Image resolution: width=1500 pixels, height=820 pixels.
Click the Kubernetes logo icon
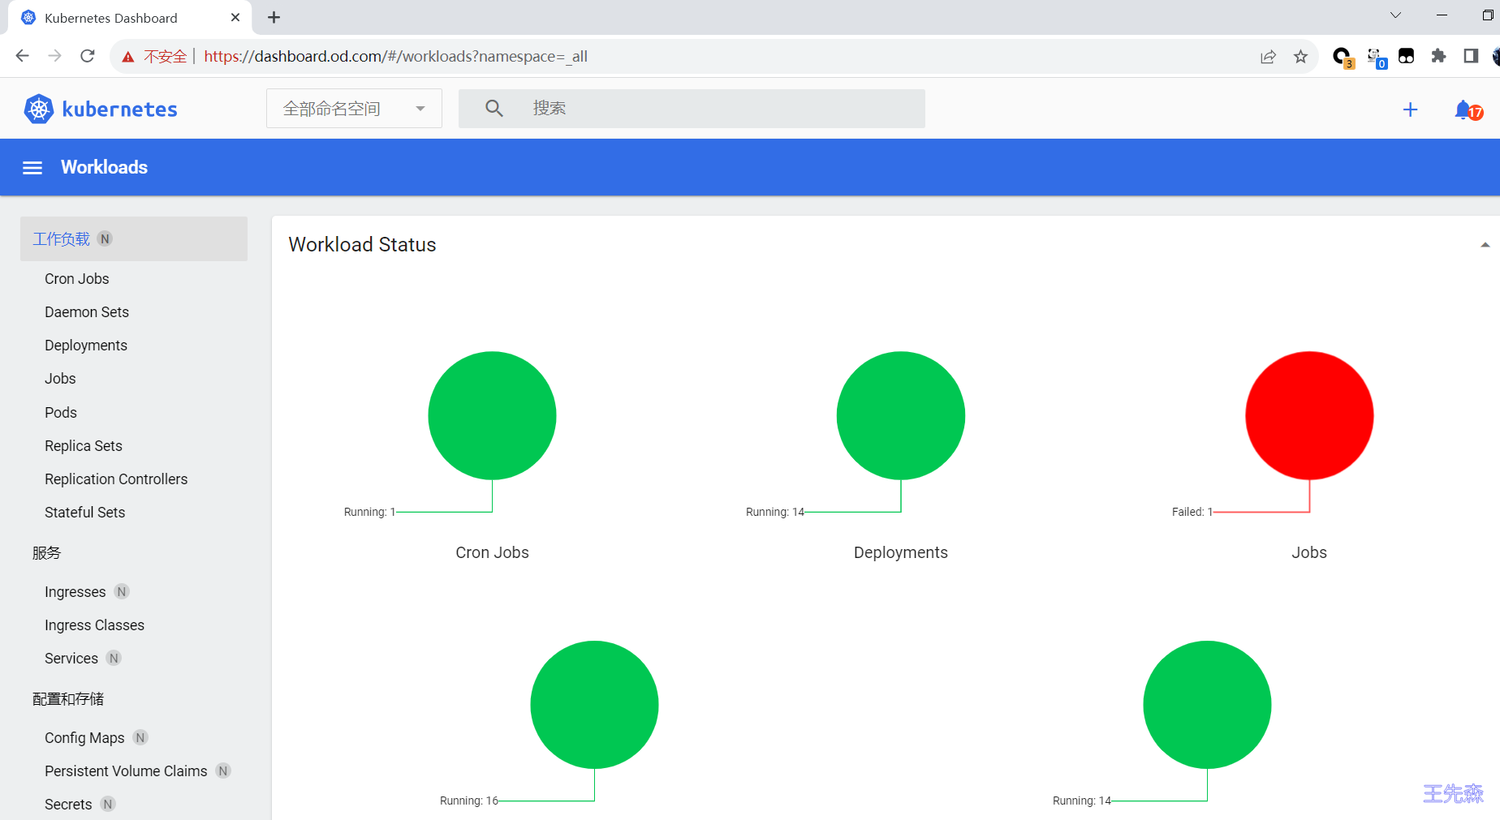[38, 109]
